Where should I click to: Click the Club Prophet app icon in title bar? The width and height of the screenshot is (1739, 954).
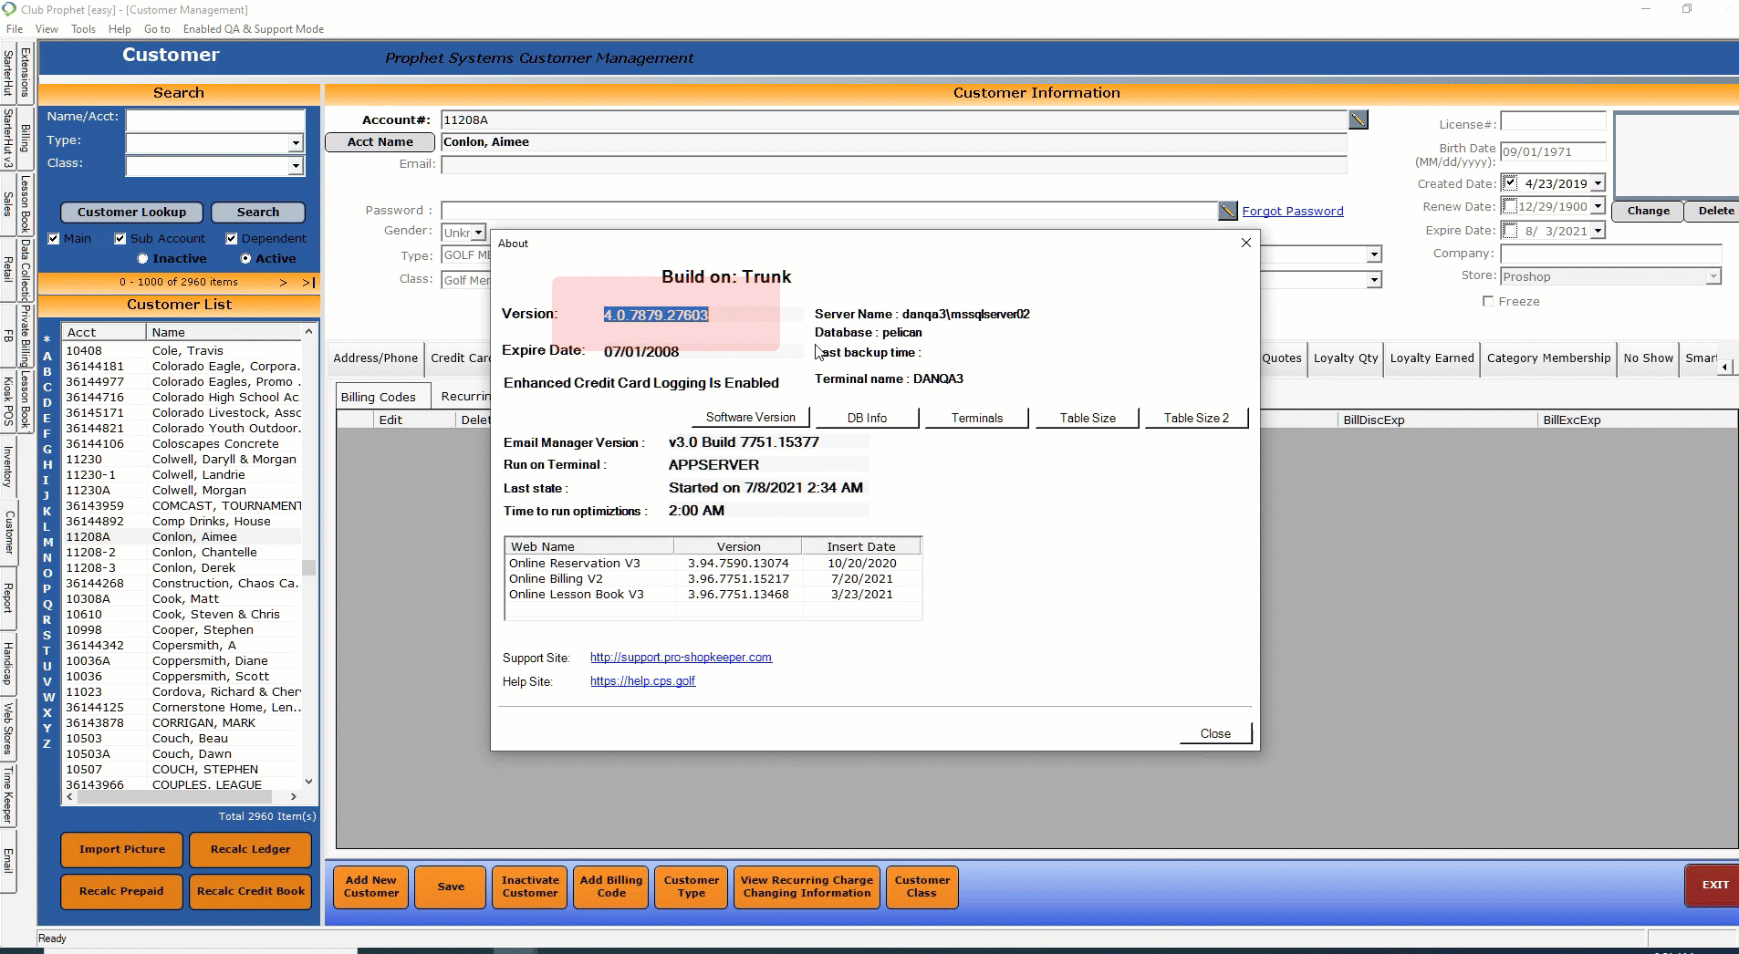pyautogui.click(x=9, y=9)
